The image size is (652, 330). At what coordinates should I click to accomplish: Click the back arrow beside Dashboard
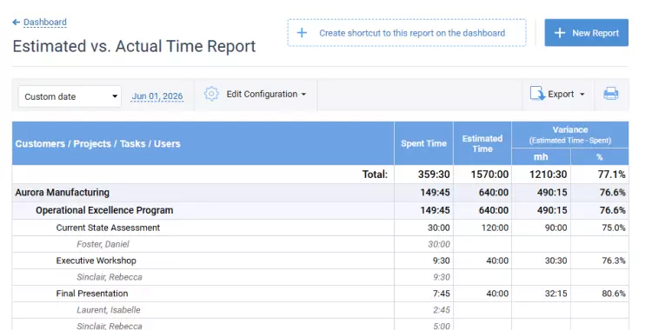pyautogui.click(x=17, y=22)
